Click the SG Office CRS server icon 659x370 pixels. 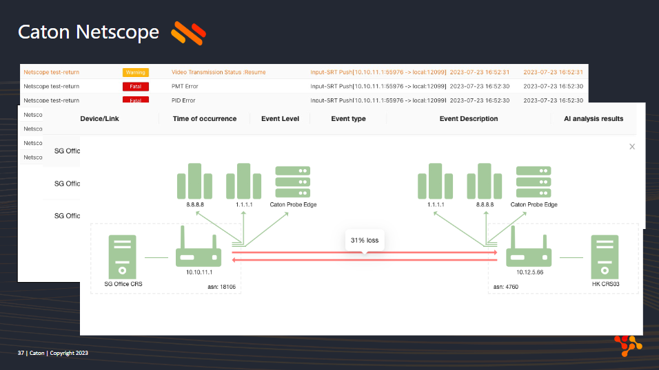[x=122, y=257]
